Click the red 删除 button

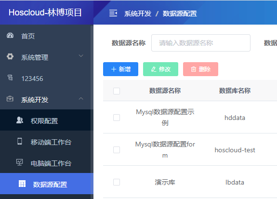pos(200,69)
